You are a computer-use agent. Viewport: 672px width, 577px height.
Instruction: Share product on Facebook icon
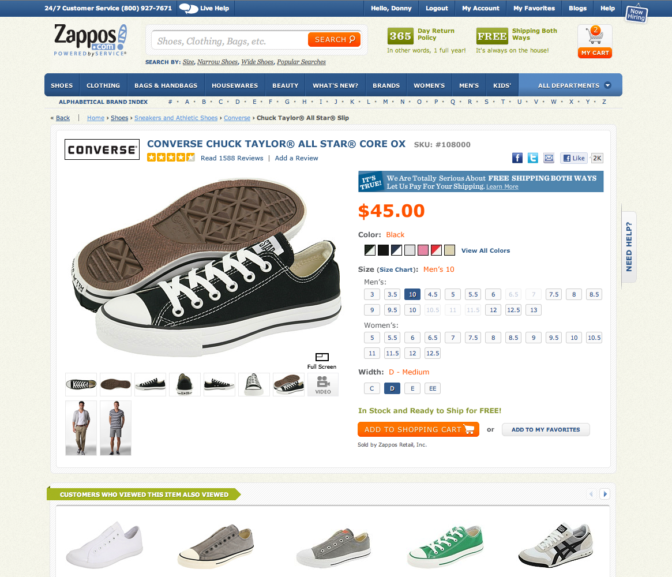(x=517, y=158)
